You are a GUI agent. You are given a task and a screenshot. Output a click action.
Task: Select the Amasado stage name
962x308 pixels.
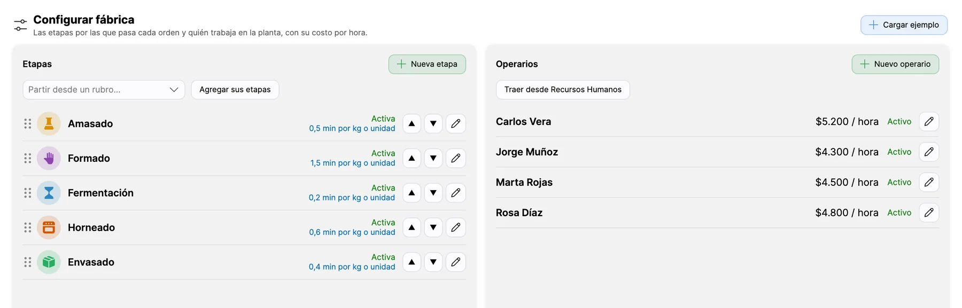(x=90, y=124)
